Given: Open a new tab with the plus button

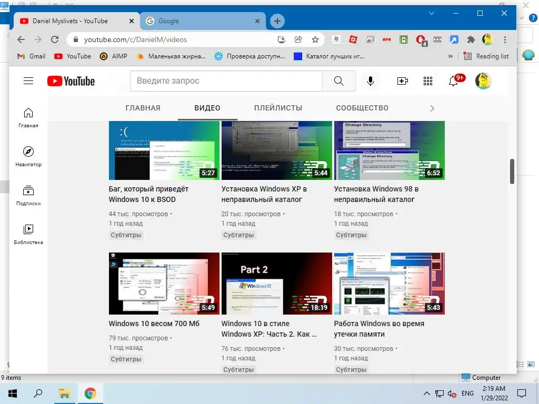Looking at the screenshot, I should coord(277,21).
